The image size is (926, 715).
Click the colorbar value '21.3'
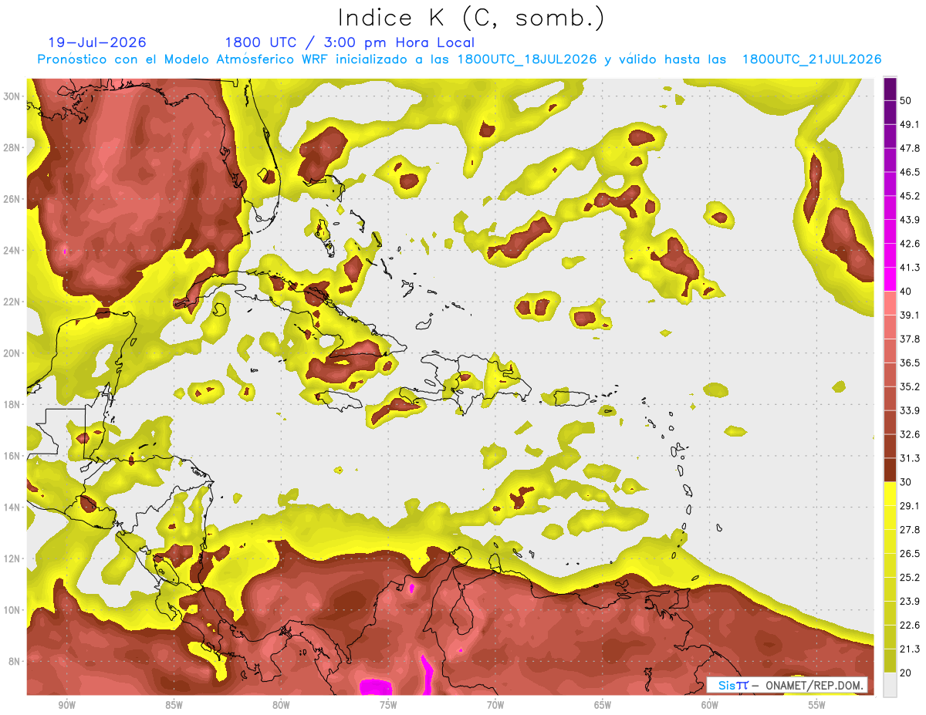tap(909, 649)
